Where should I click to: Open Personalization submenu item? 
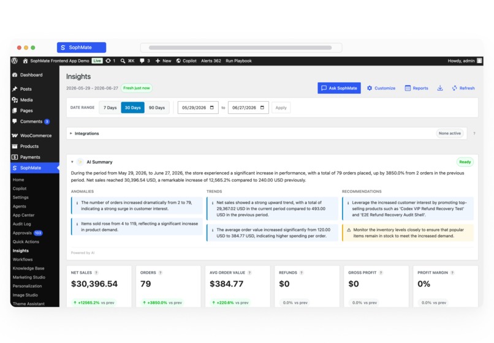27,286
